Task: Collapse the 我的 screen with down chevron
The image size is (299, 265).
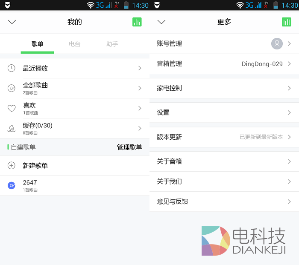Action: pos(12,22)
